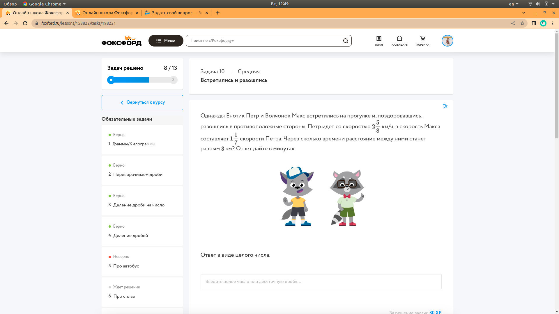Bookmark this page with star icon
559x314 pixels.
click(522, 23)
